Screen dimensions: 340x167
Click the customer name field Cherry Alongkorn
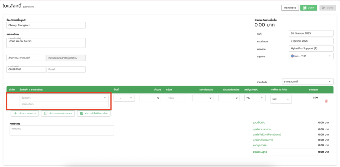click(46, 25)
